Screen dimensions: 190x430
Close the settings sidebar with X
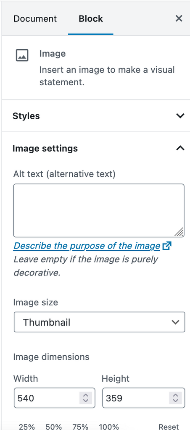[x=179, y=18]
